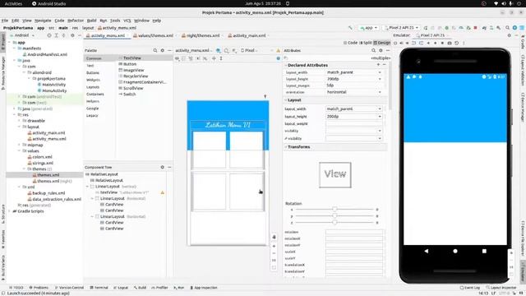Click Android Studio icon in top bar

35,3
